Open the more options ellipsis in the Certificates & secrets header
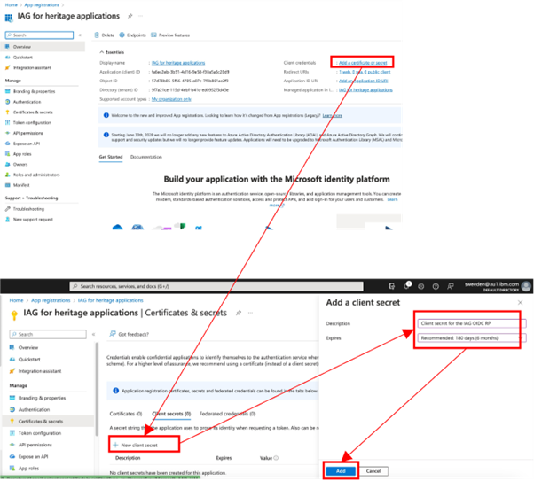This screenshot has width=534, height=481. click(x=251, y=313)
